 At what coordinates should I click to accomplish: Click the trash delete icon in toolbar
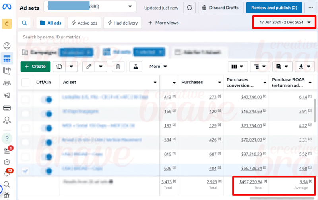click(118, 67)
